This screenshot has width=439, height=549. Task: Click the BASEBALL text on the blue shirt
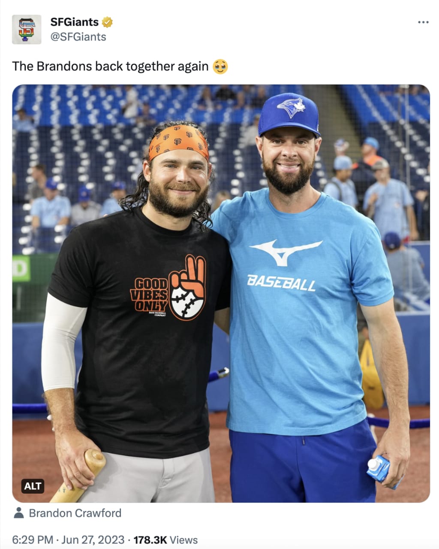tap(281, 283)
